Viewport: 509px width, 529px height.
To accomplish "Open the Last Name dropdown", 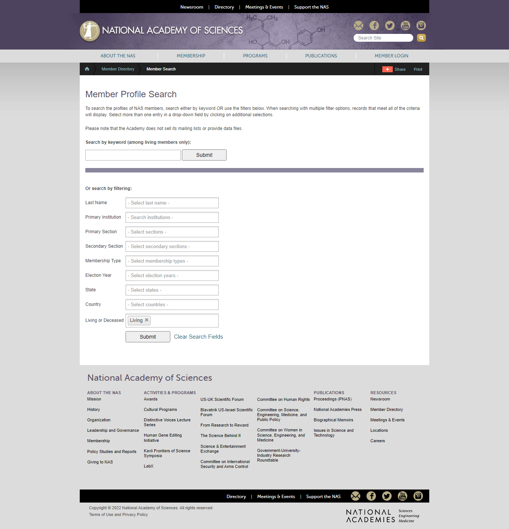I will coord(172,203).
